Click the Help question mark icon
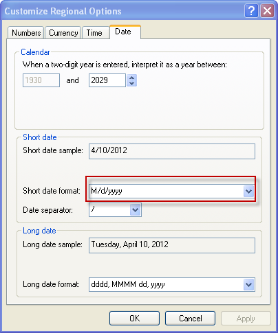 (251, 10)
